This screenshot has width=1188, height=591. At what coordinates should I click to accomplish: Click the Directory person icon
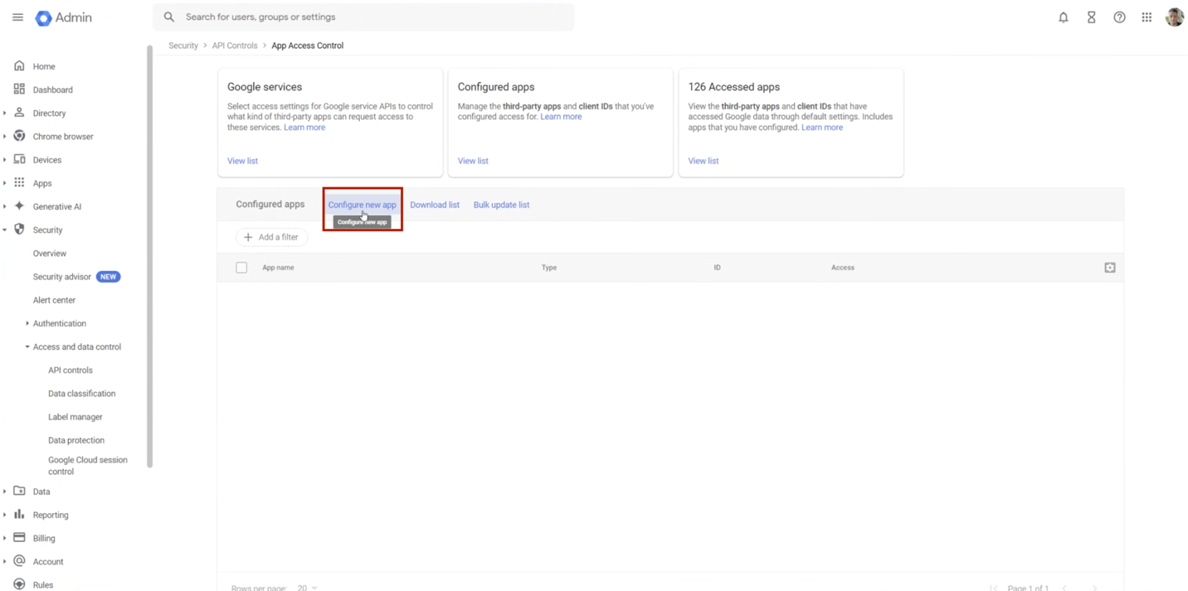point(19,112)
